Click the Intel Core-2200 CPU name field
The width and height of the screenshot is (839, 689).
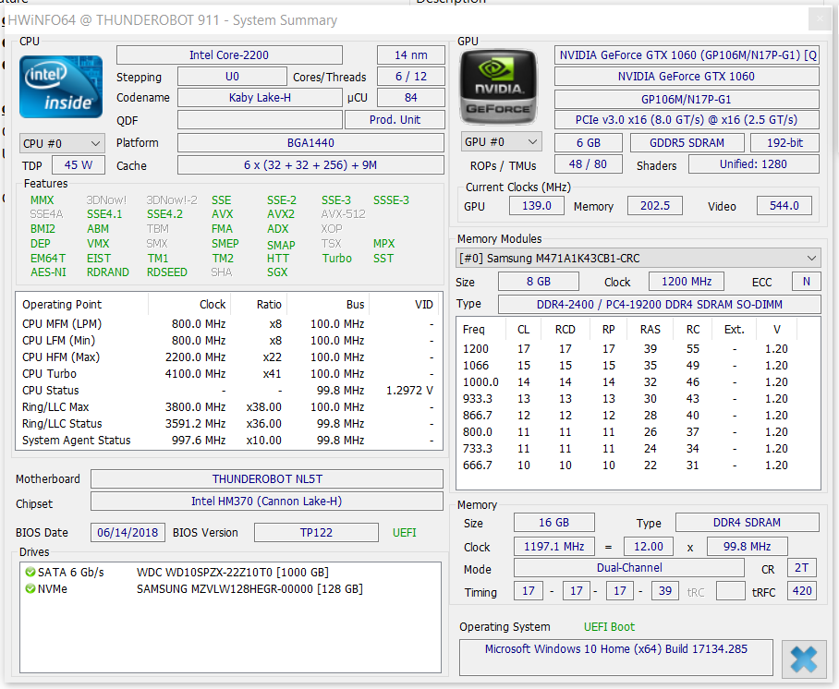[x=229, y=55]
